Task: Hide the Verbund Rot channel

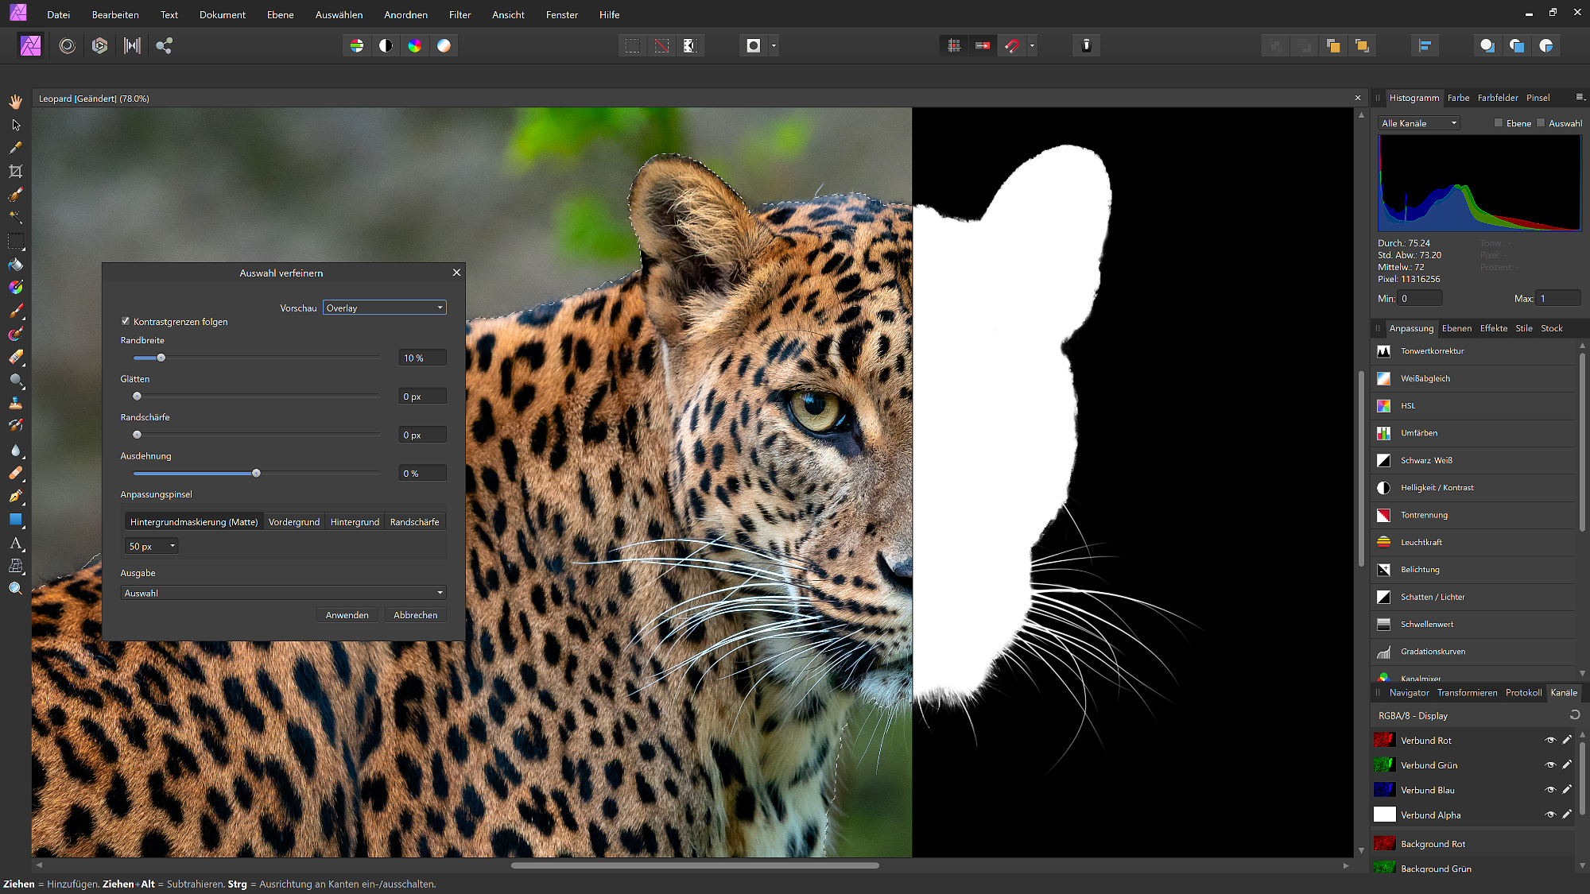Action: coord(1550,740)
